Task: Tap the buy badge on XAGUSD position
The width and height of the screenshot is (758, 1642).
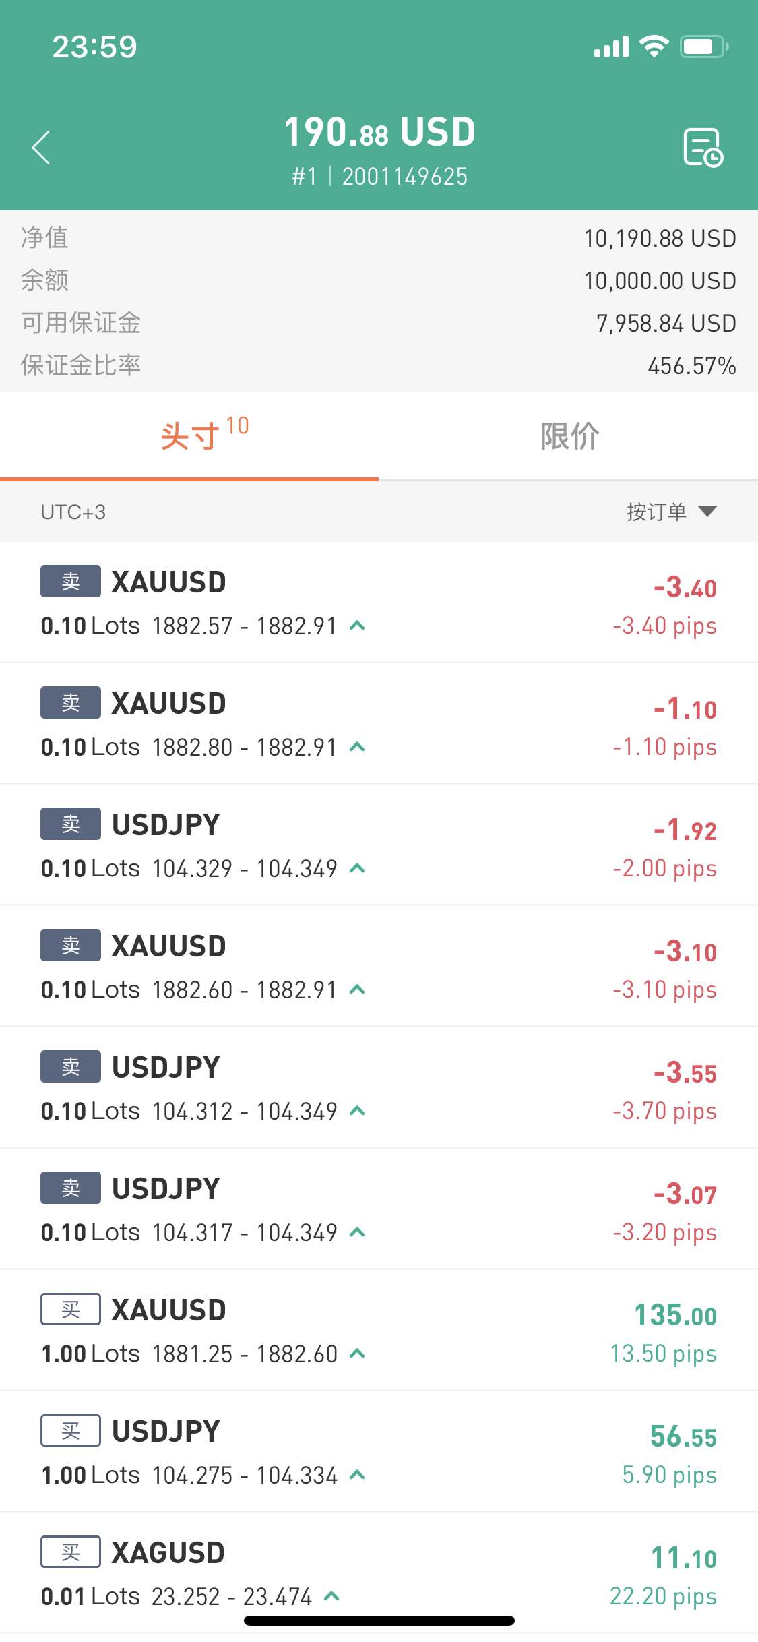Action: [x=71, y=1552]
